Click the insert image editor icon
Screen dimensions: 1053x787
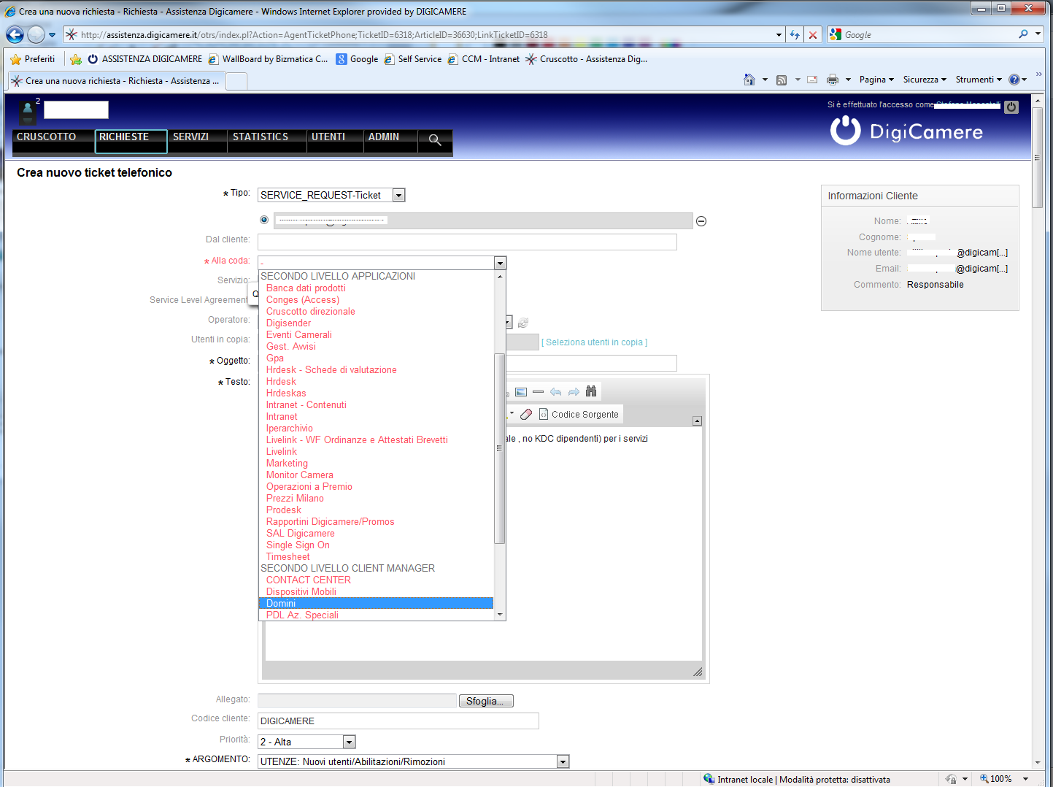coord(521,392)
